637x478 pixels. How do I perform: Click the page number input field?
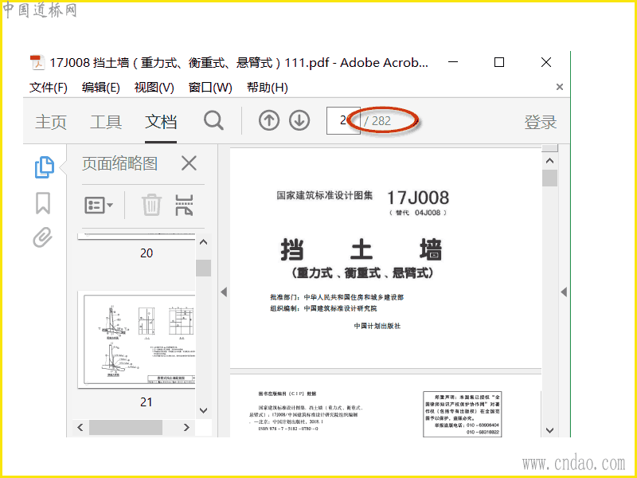coord(343,120)
